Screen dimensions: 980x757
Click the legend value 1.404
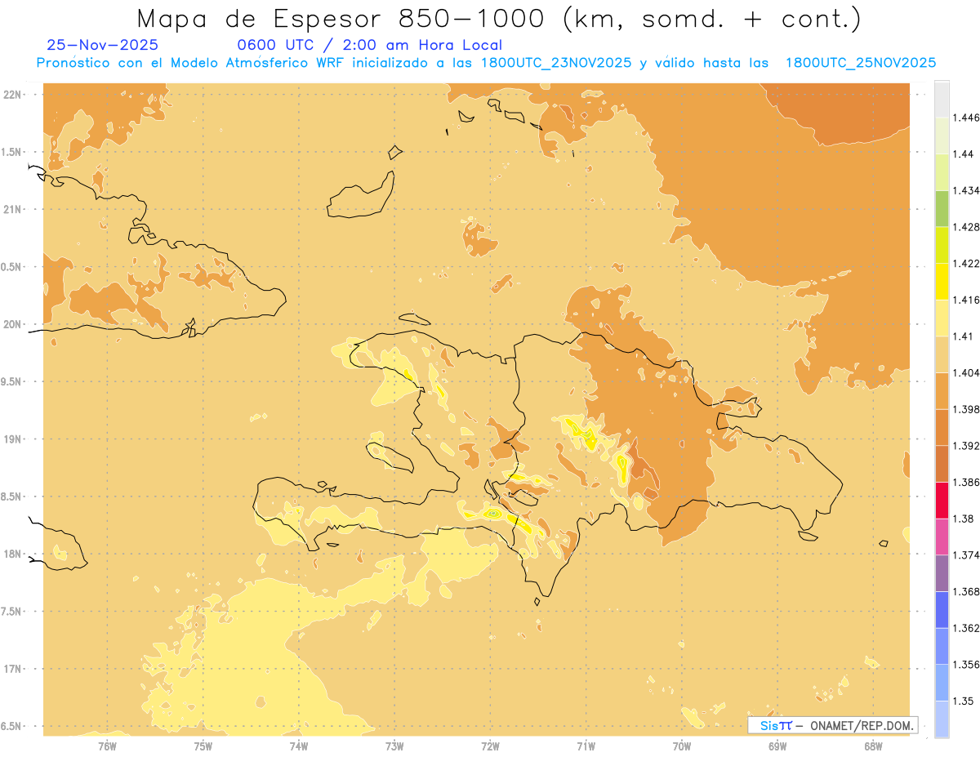pos(967,372)
